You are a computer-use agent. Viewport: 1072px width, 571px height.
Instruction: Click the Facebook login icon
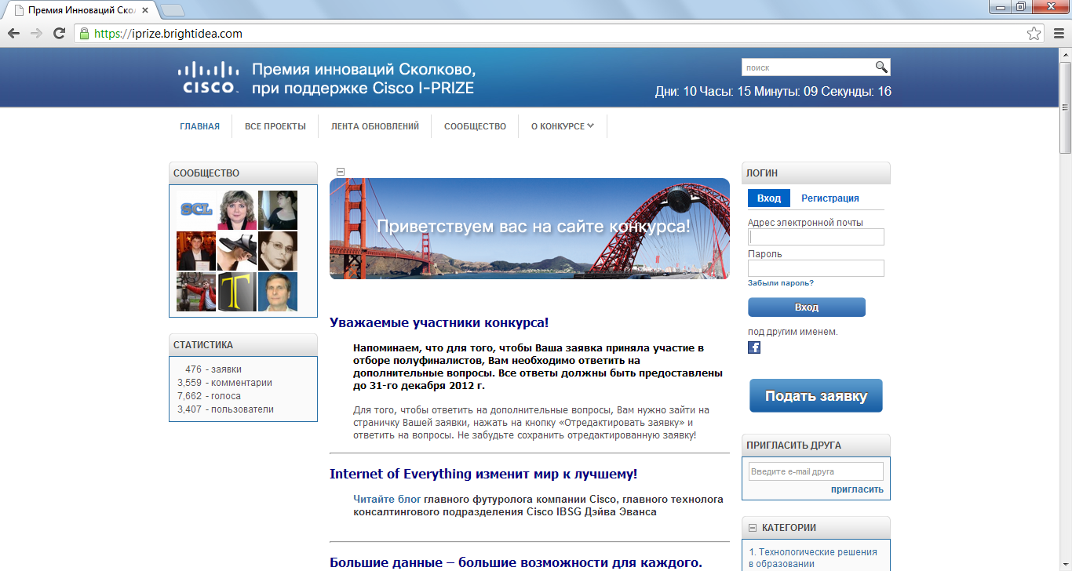pos(754,347)
